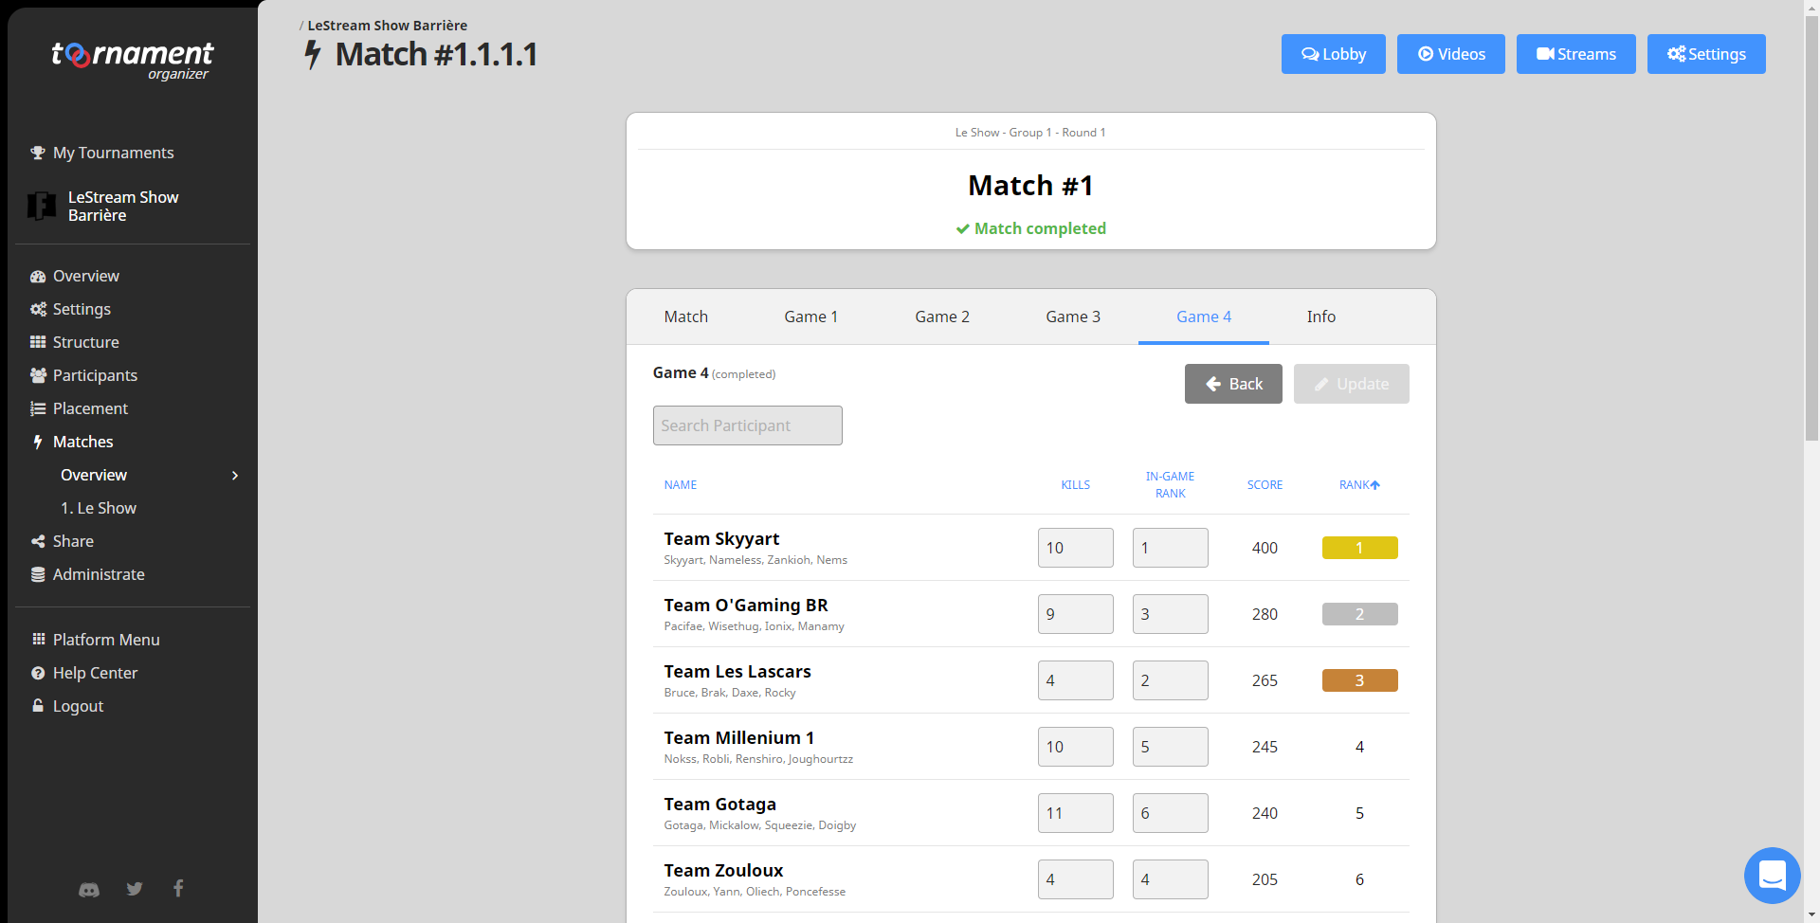Click the Platform Menu grid icon

coord(38,640)
